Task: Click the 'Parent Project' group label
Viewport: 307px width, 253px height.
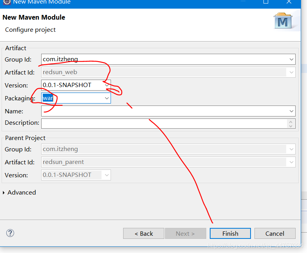Action: tap(25, 138)
